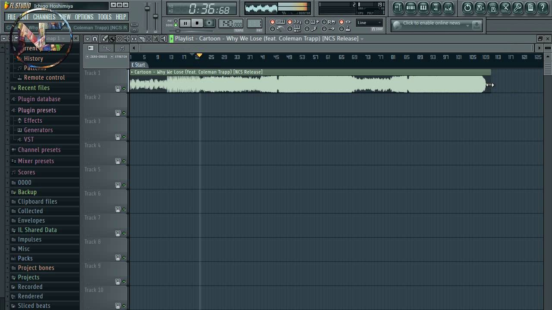This screenshot has height=310, width=552.
Task: Open the audio editor scissors icon
Action: (x=505, y=7)
